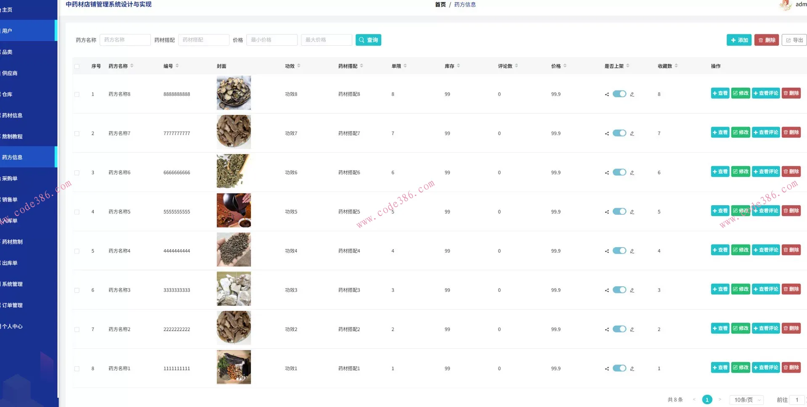This screenshot has height=407, width=807.
Task: Check the row checkbox for 药方名称5
Action: (77, 212)
